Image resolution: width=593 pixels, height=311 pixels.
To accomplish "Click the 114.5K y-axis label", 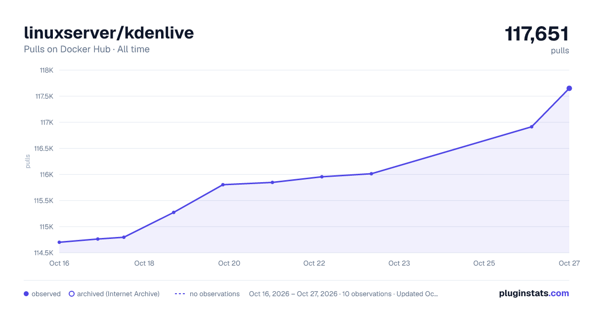I will 44,253.
